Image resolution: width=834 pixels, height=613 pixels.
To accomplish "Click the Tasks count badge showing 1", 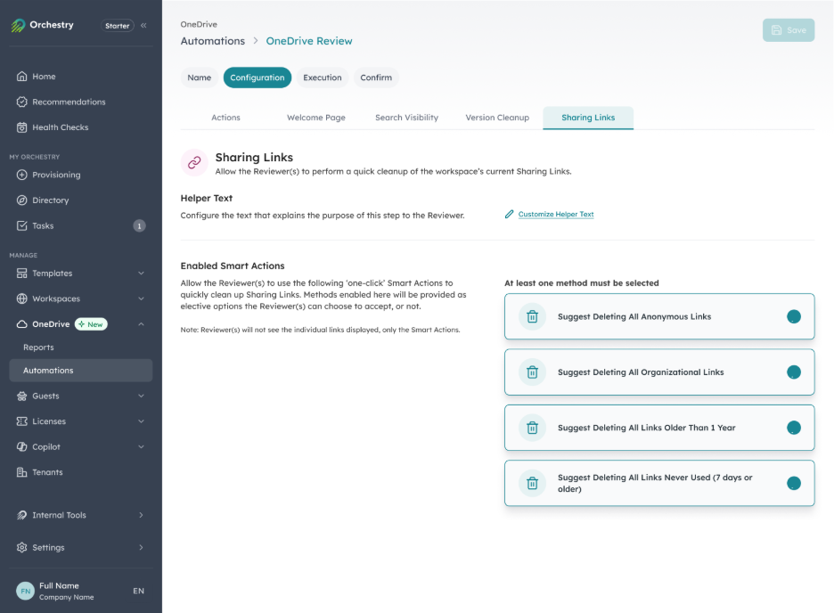I will [x=139, y=226].
